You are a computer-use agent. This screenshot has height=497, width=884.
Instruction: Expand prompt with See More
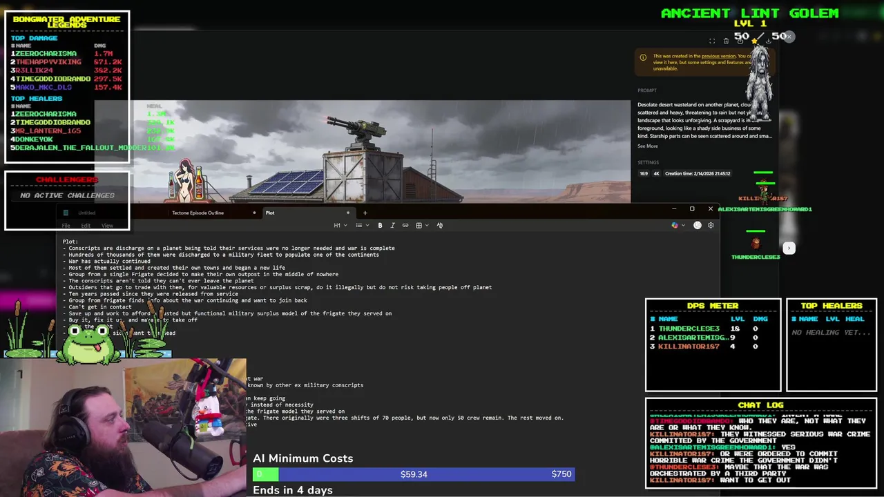coord(648,146)
